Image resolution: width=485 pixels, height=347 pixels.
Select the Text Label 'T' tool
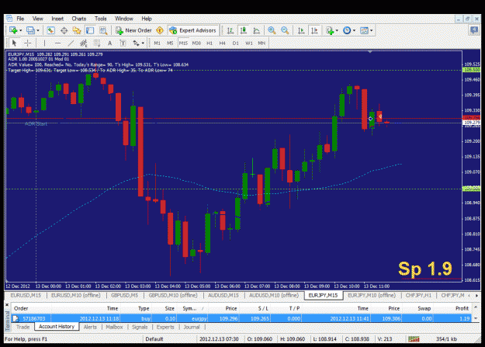click(x=123, y=43)
